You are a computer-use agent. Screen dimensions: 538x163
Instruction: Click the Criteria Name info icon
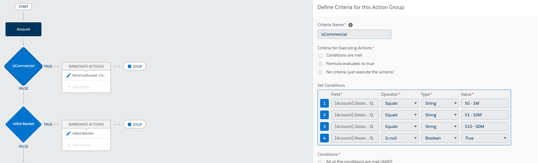pyautogui.click(x=350, y=25)
